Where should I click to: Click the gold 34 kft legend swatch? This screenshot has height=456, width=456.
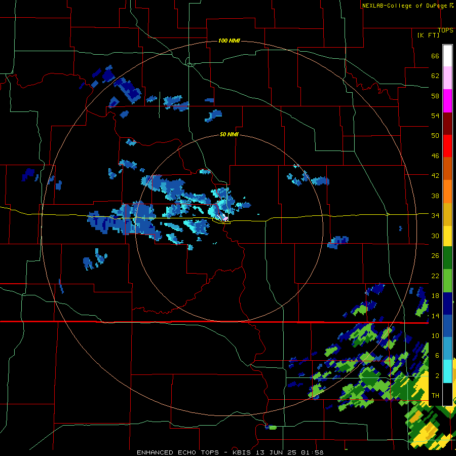(447, 214)
